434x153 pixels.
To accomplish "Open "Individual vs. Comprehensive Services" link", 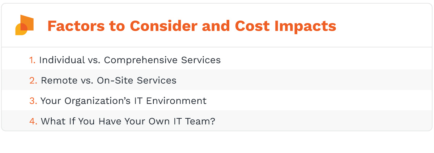I will tap(130, 60).
